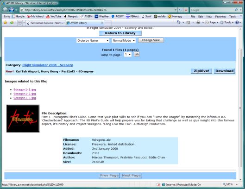This screenshot has height=189, width=245.
Task: Open the FSHost favorite link
Action: [x=132, y=16]
